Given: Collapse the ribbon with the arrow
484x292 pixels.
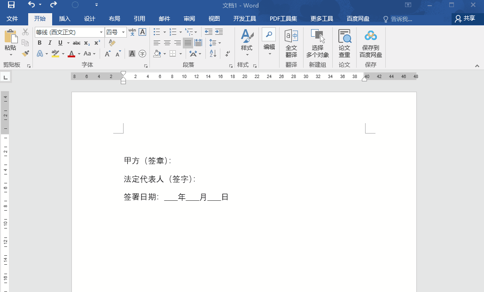Looking at the screenshot, I should click(477, 66).
